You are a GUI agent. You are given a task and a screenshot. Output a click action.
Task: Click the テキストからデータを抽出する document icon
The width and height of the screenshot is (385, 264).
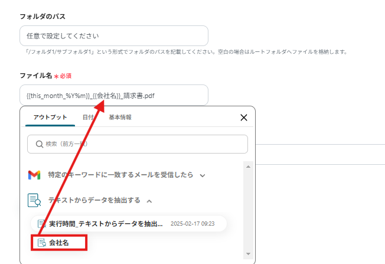pyautogui.click(x=34, y=200)
